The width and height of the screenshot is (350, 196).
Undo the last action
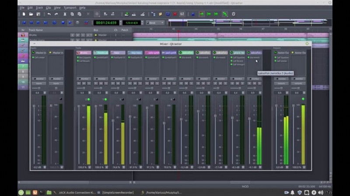pos(49,14)
